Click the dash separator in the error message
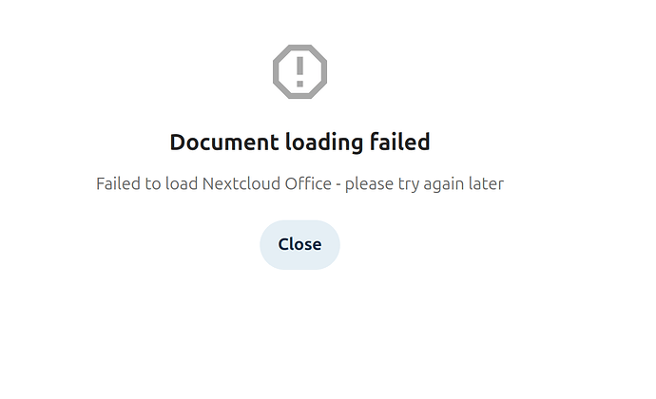 click(x=338, y=185)
